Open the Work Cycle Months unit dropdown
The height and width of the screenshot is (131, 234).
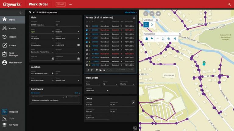[x=127, y=84]
